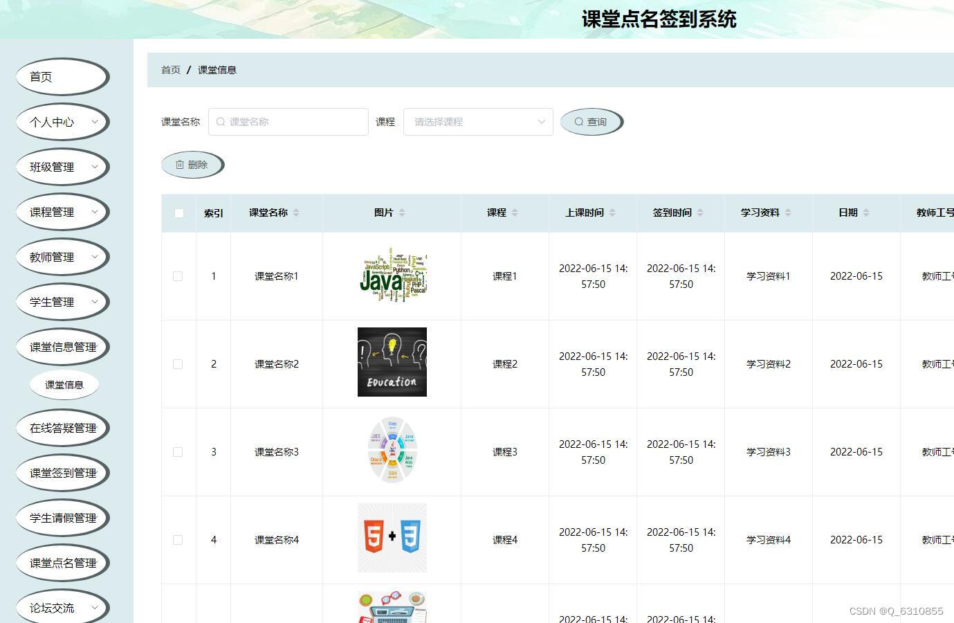Click cell 课堂名称1
The height and width of the screenshot is (623, 954).
click(277, 276)
